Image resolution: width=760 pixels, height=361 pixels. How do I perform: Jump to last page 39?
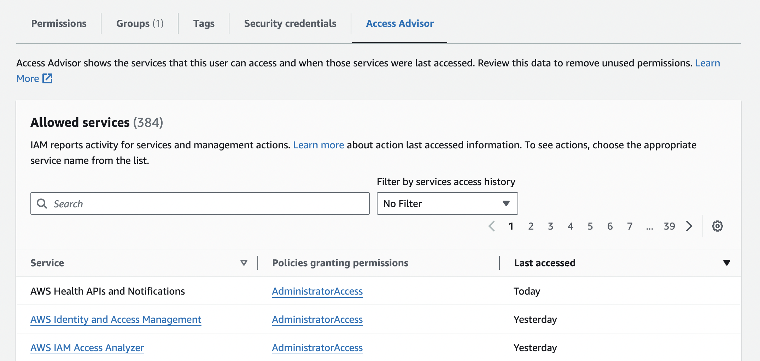tap(669, 226)
